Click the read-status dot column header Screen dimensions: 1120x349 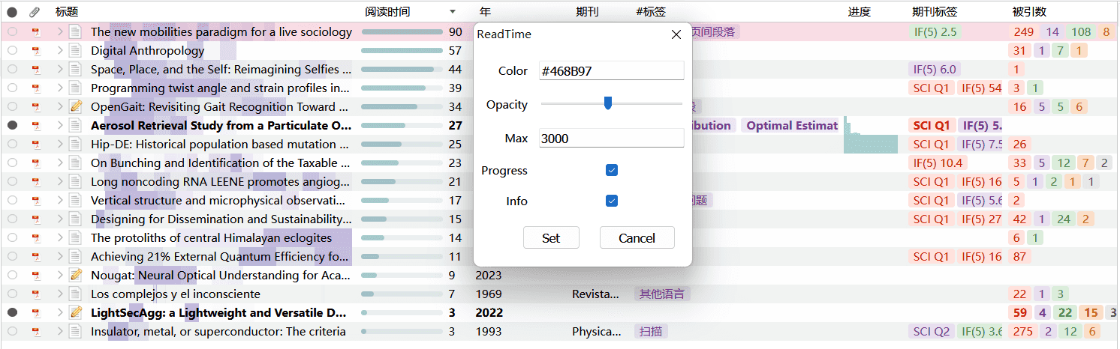click(12, 12)
